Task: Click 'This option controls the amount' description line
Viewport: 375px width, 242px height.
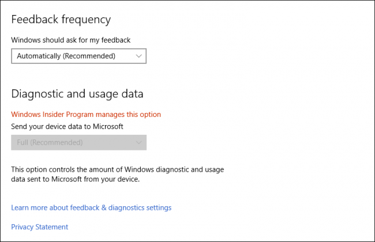Action: tap(117, 169)
